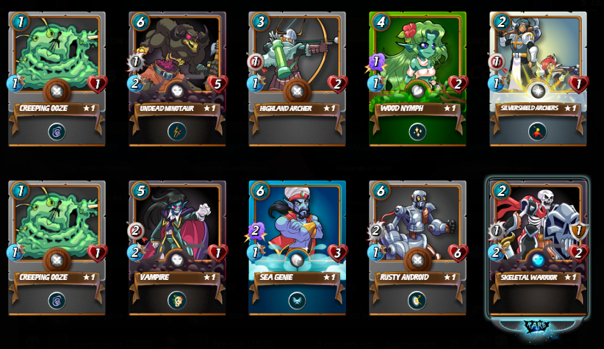Click the Highland Archer ranged attack badge
This screenshot has height=349, width=604.
click(x=255, y=62)
